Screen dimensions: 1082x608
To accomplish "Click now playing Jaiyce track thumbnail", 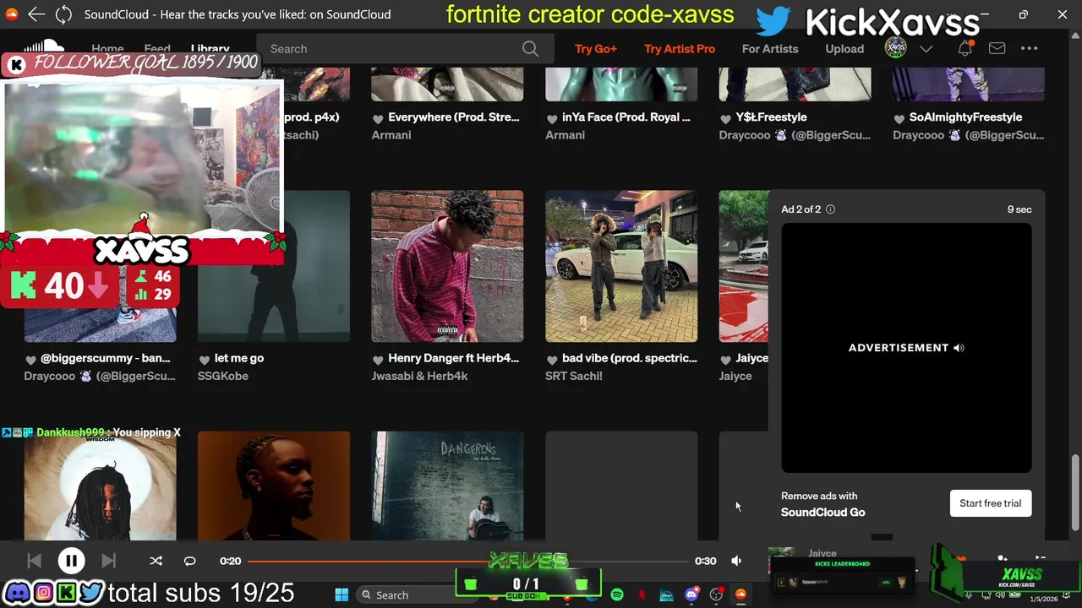I will tap(781, 560).
